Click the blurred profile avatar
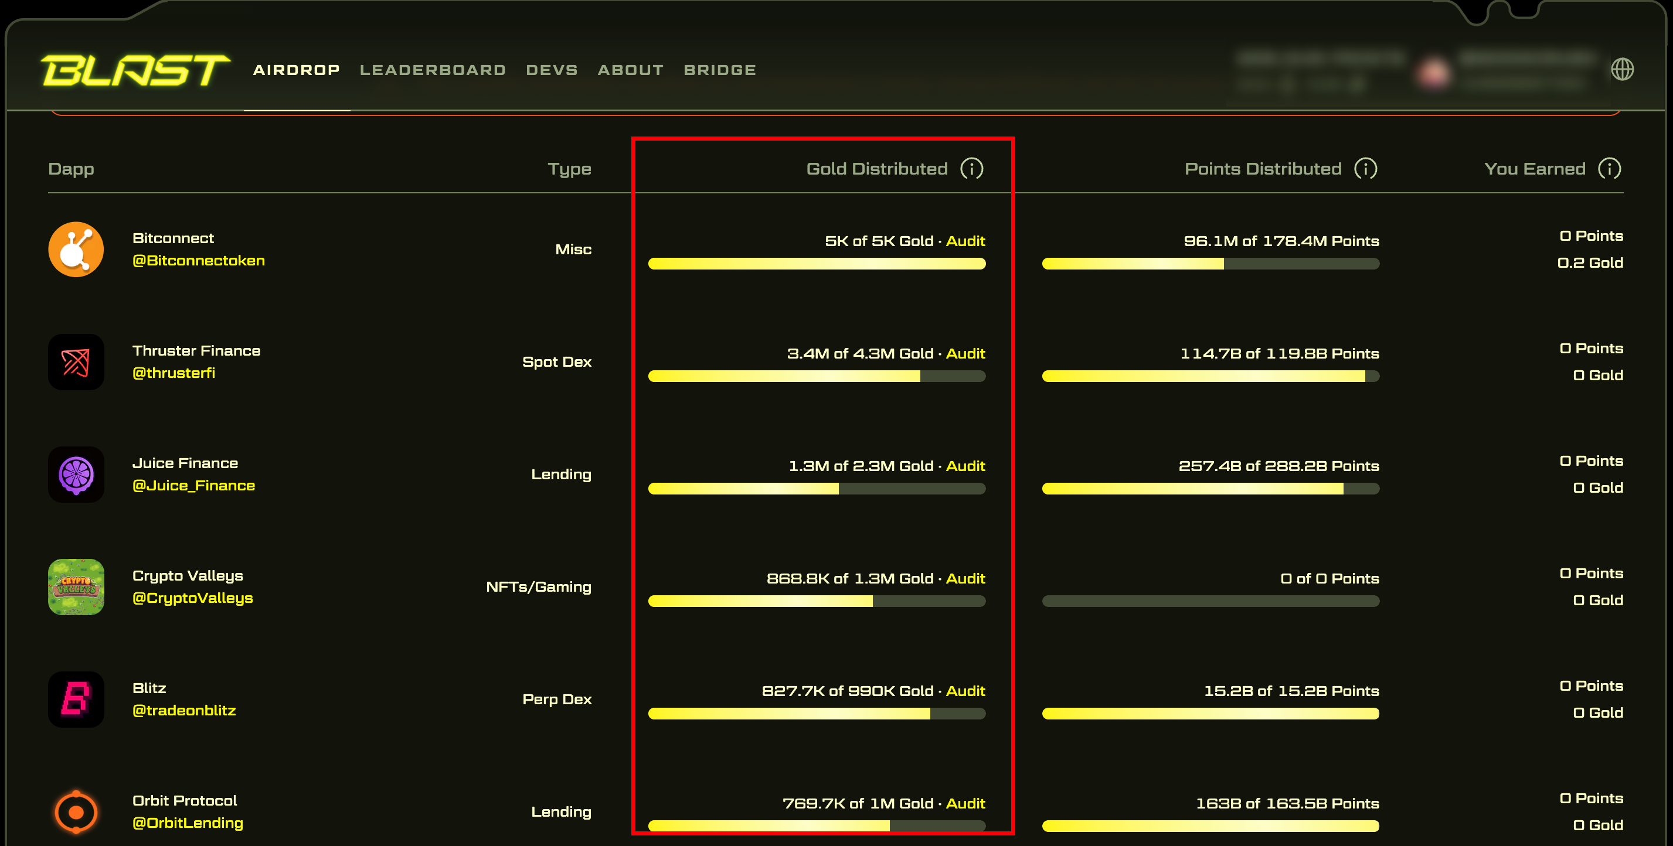Viewport: 1673px width, 846px height. tap(1433, 71)
